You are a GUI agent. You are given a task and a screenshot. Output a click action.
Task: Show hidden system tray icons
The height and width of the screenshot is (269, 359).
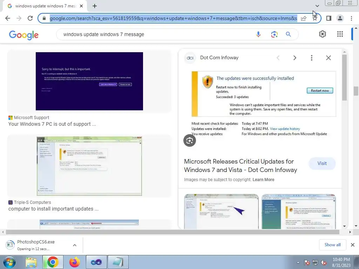pos(298,263)
